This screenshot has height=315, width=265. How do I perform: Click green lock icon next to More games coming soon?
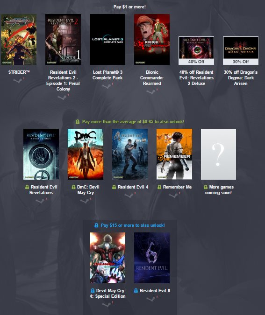tap(206, 187)
